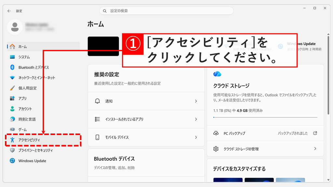The image size is (333, 187).
Task: Open Bluetooth とデバイス settings
Action: tap(43, 67)
